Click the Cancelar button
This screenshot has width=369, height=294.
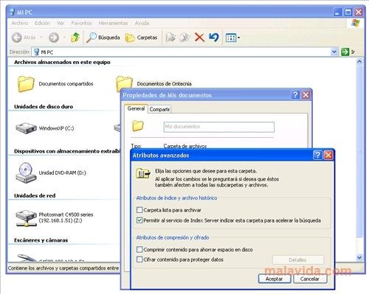tap(310, 279)
